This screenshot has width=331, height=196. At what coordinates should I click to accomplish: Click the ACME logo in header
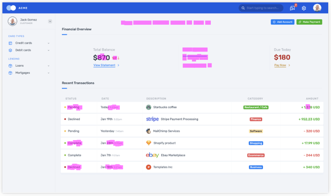pos(17,8)
